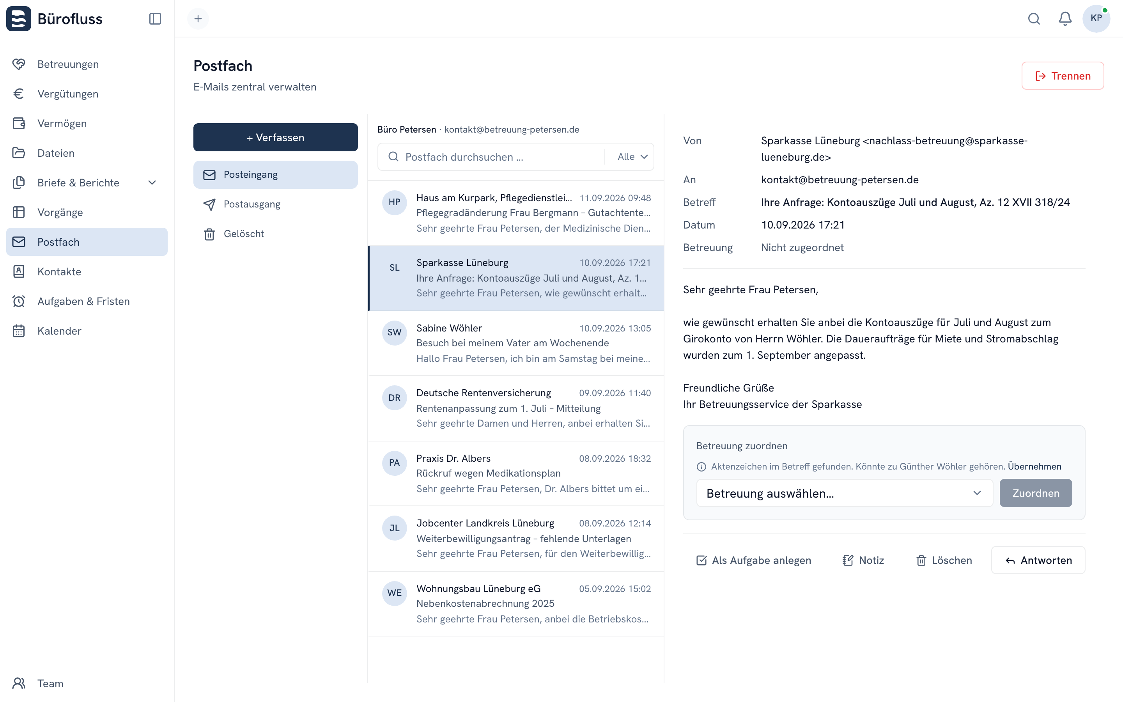Click PA sender avatar
This screenshot has height=702, width=1123.
coord(395,463)
